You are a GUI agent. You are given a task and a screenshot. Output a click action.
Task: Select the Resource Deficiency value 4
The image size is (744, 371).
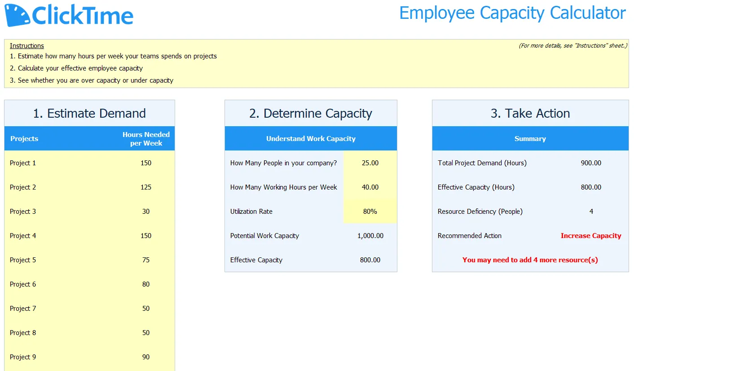(x=591, y=212)
